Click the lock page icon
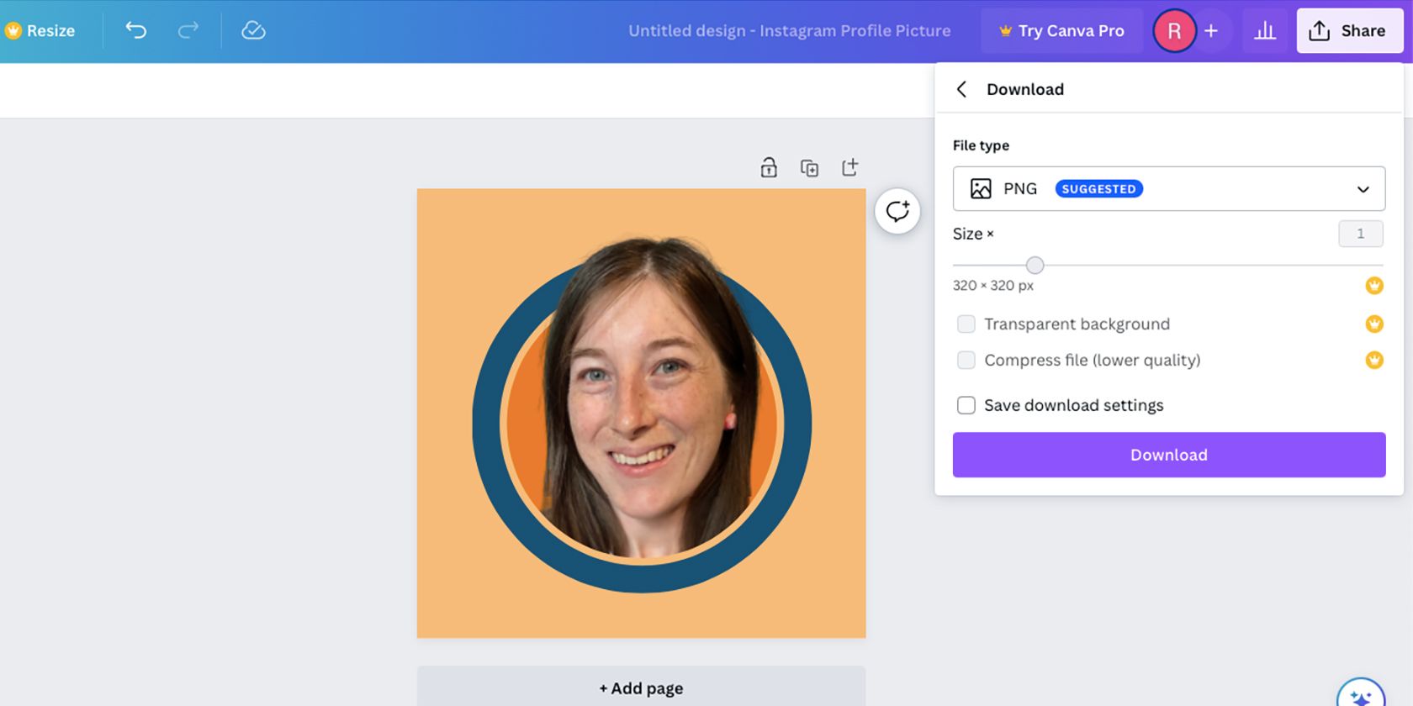Viewport: 1413px width, 706px height. [769, 167]
